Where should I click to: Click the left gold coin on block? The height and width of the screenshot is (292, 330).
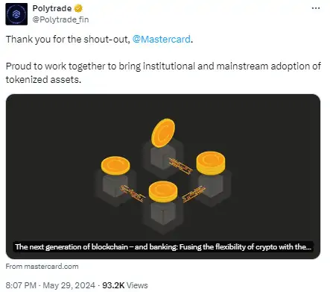115,165
